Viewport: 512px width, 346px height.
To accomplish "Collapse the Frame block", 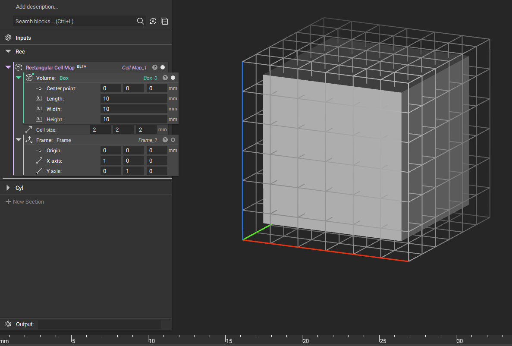I will [x=19, y=139].
